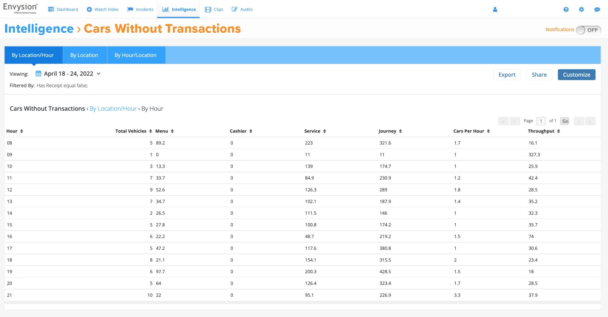Image resolution: width=608 pixels, height=317 pixels.
Task: Expand the April 18 - 24, 2022 date dropdown
Action: coord(68,74)
